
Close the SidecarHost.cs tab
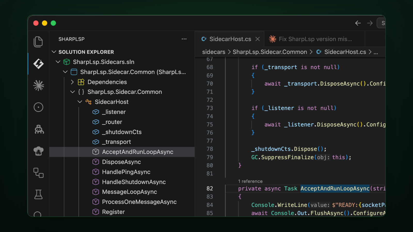[x=257, y=39]
